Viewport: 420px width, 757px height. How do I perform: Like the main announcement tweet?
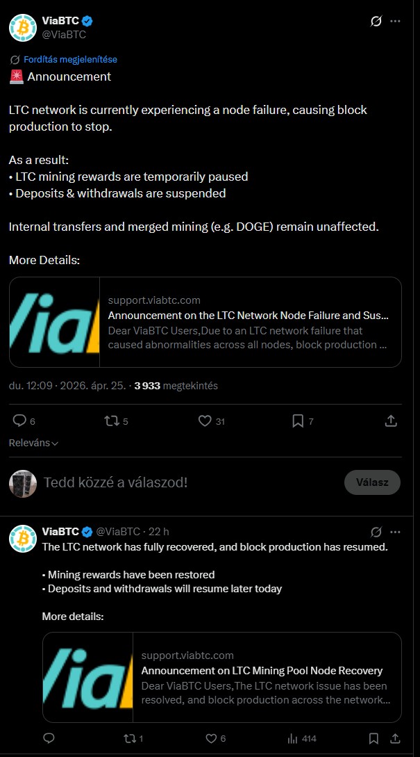pos(205,421)
